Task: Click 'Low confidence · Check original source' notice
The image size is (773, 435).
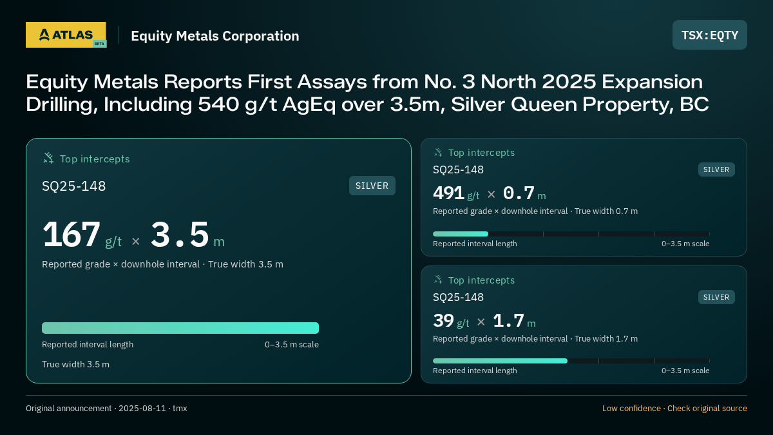Action: point(674,408)
